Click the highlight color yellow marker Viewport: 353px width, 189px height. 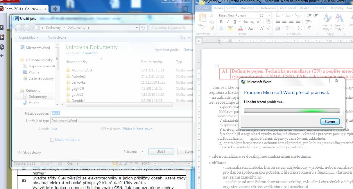point(230,28)
